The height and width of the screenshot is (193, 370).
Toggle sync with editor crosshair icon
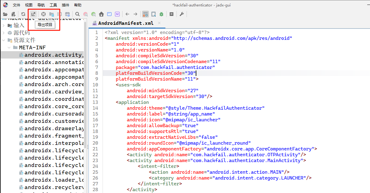click(x=43, y=14)
